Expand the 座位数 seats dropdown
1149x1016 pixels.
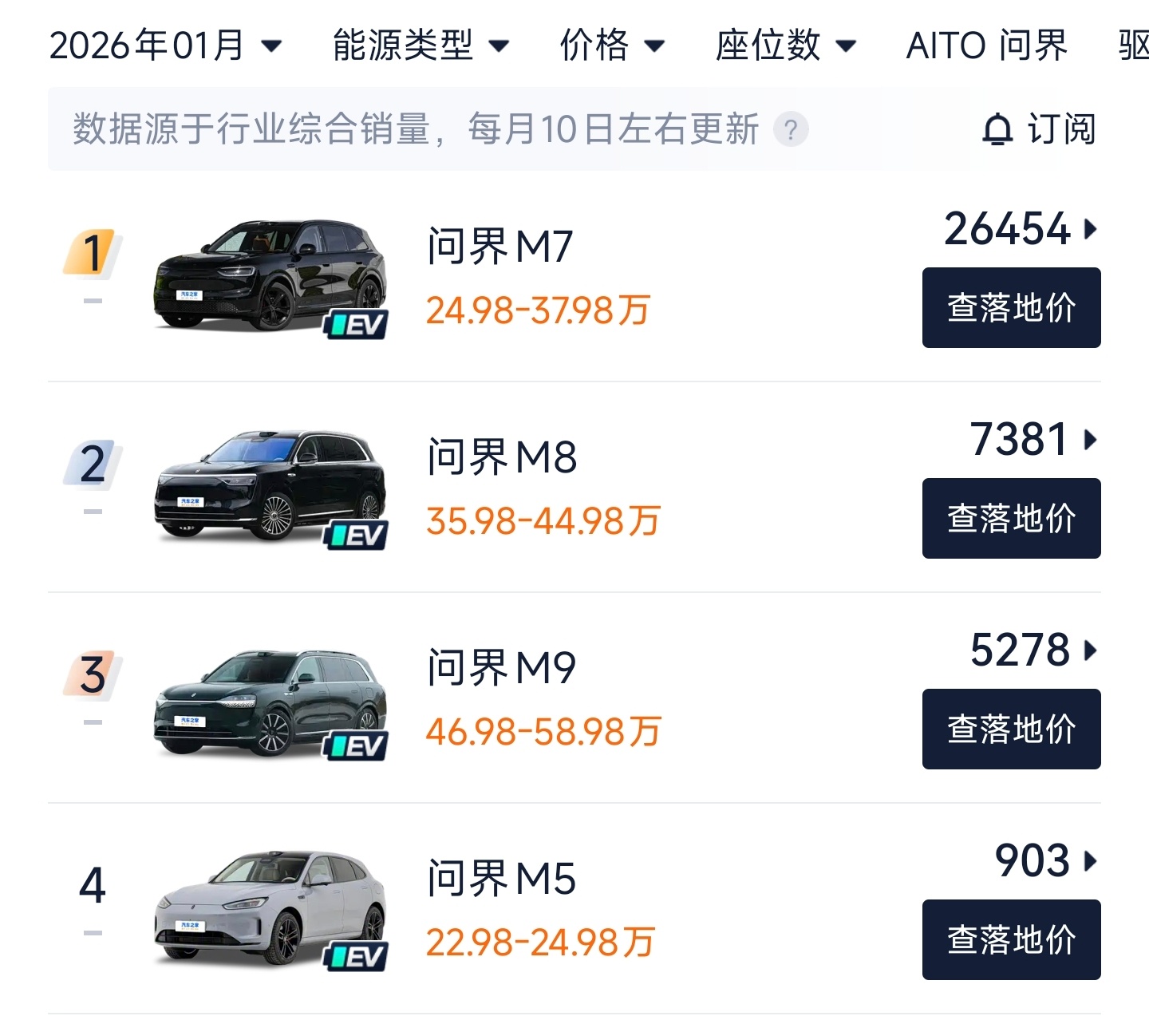[x=785, y=45]
